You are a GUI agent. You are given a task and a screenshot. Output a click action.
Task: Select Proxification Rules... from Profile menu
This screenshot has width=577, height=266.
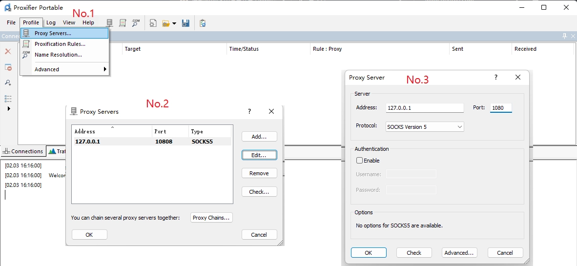coord(60,44)
